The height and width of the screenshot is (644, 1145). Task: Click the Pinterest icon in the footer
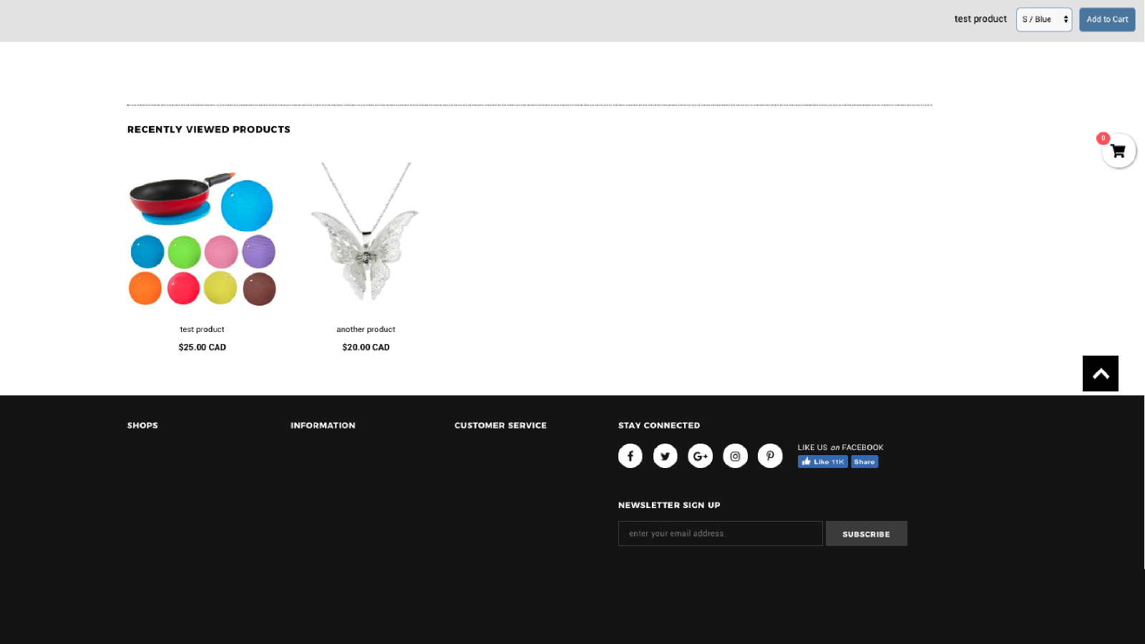(770, 455)
